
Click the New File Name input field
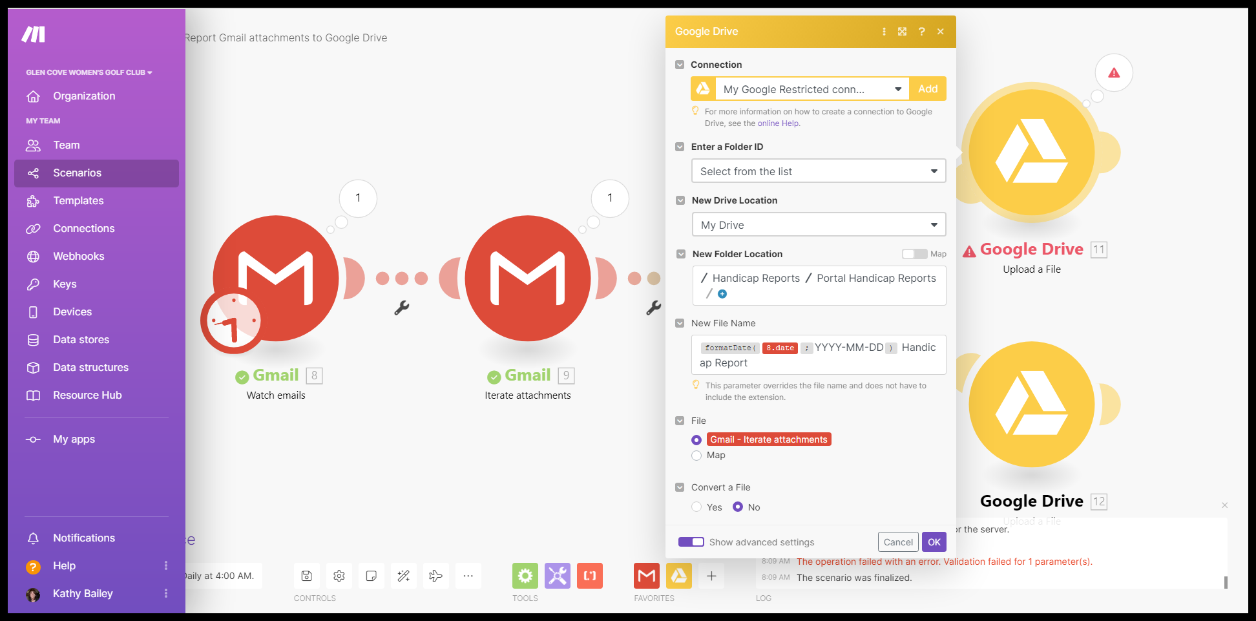pos(819,355)
